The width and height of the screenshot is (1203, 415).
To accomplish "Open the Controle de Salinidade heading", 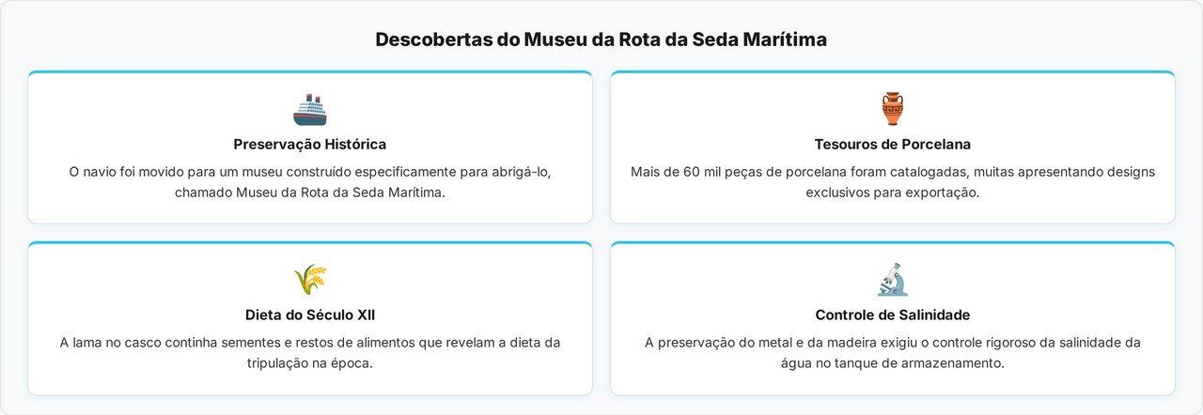I will pos(892,315).
